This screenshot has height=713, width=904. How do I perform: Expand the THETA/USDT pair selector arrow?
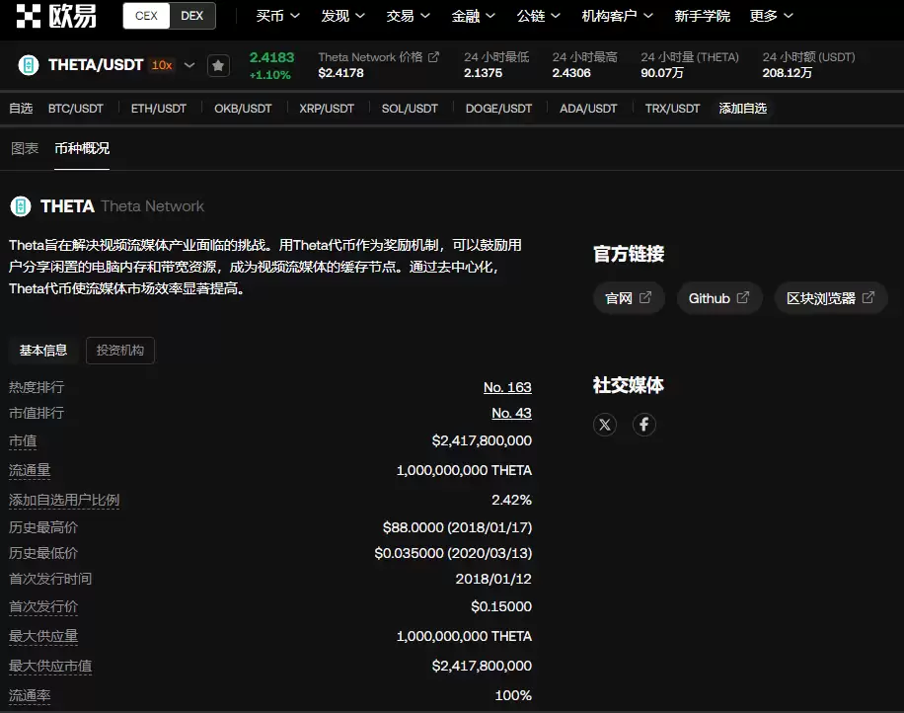pyautogui.click(x=189, y=66)
